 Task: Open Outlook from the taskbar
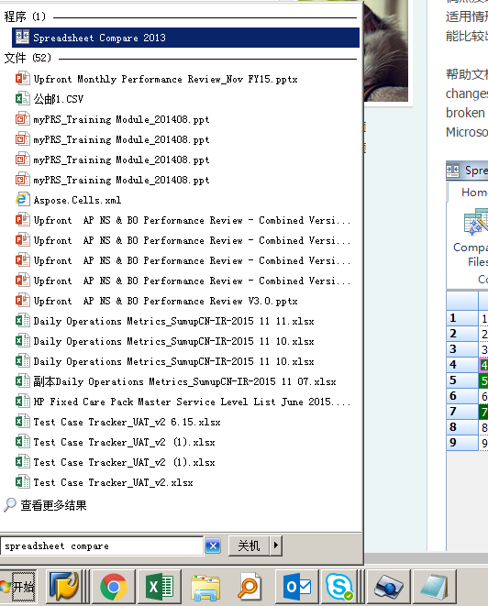pos(296,587)
